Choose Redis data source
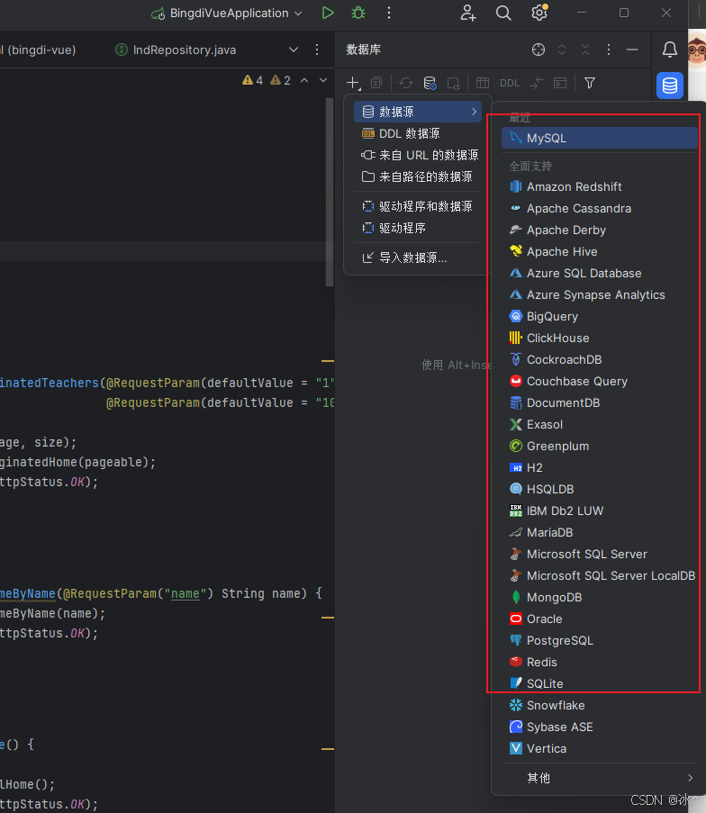The width and height of the screenshot is (706, 813). [x=600, y=662]
